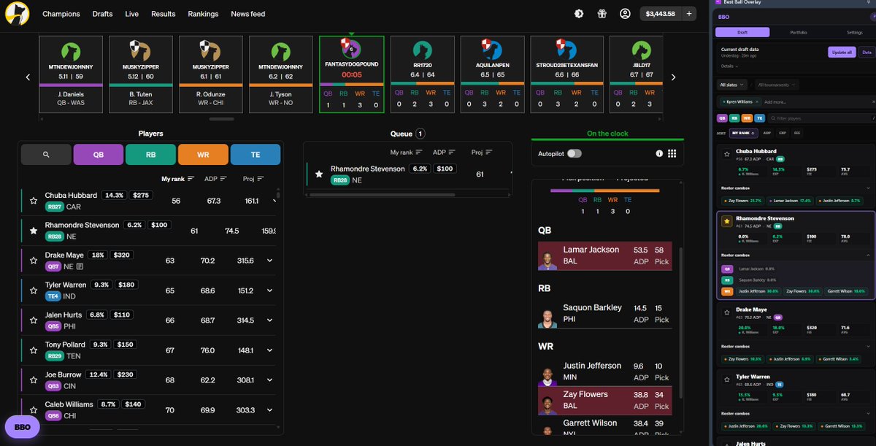Show later picks with right carousel arrow
This screenshot has width=876, height=446.
pos(673,77)
